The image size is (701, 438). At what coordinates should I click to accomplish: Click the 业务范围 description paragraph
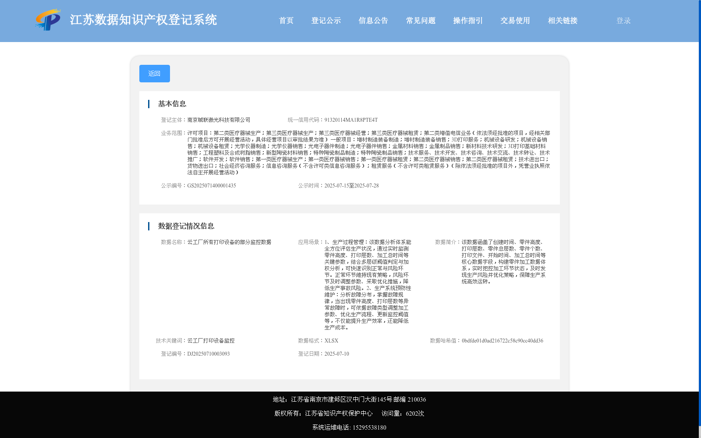tap(369, 153)
